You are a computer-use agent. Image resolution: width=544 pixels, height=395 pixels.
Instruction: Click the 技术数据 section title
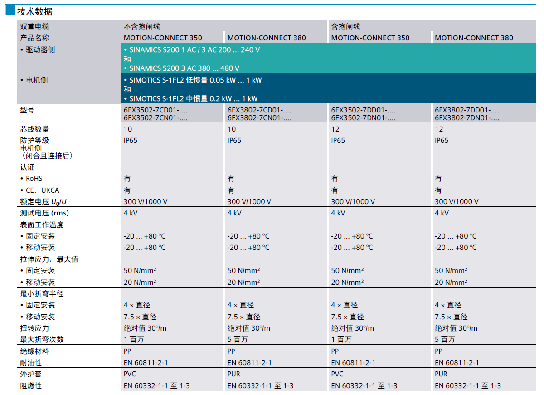(x=34, y=11)
